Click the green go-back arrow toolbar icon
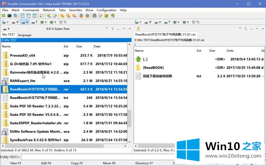Viewport: 266px width, 166px height. [49, 16]
